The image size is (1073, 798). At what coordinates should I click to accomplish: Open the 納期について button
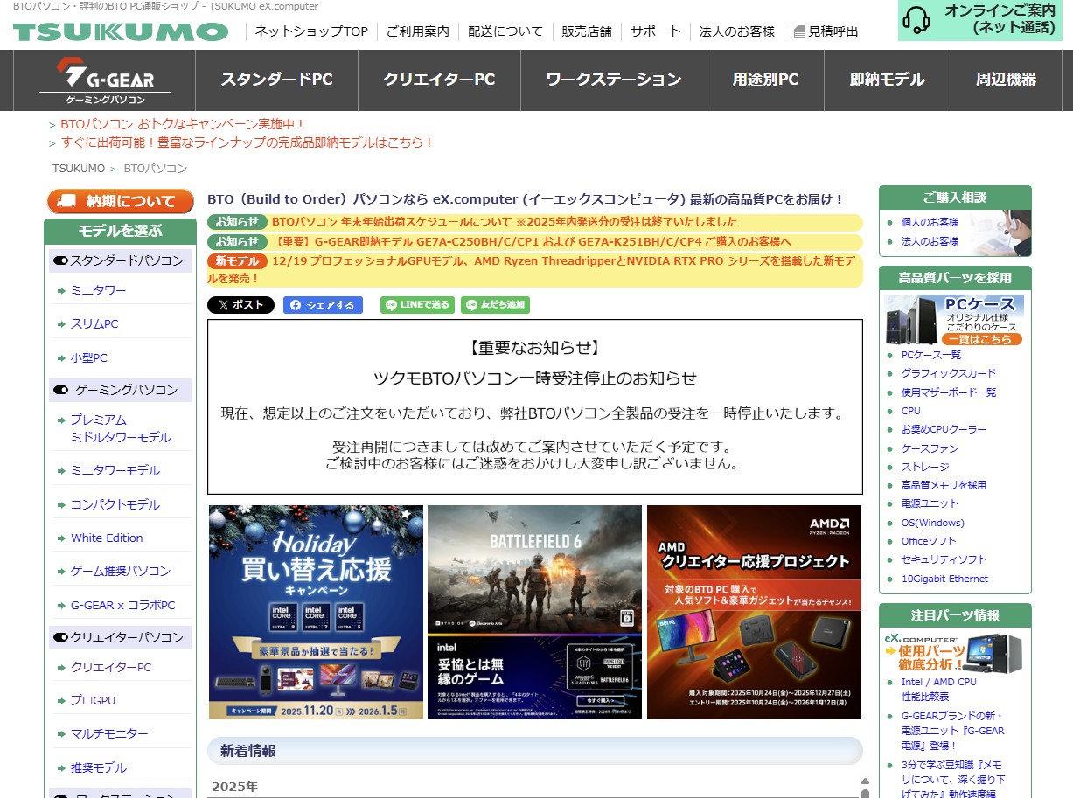(x=120, y=200)
